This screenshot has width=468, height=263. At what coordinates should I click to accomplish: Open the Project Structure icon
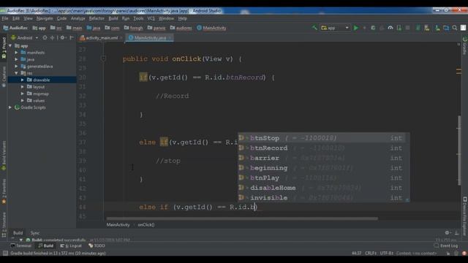point(446,28)
